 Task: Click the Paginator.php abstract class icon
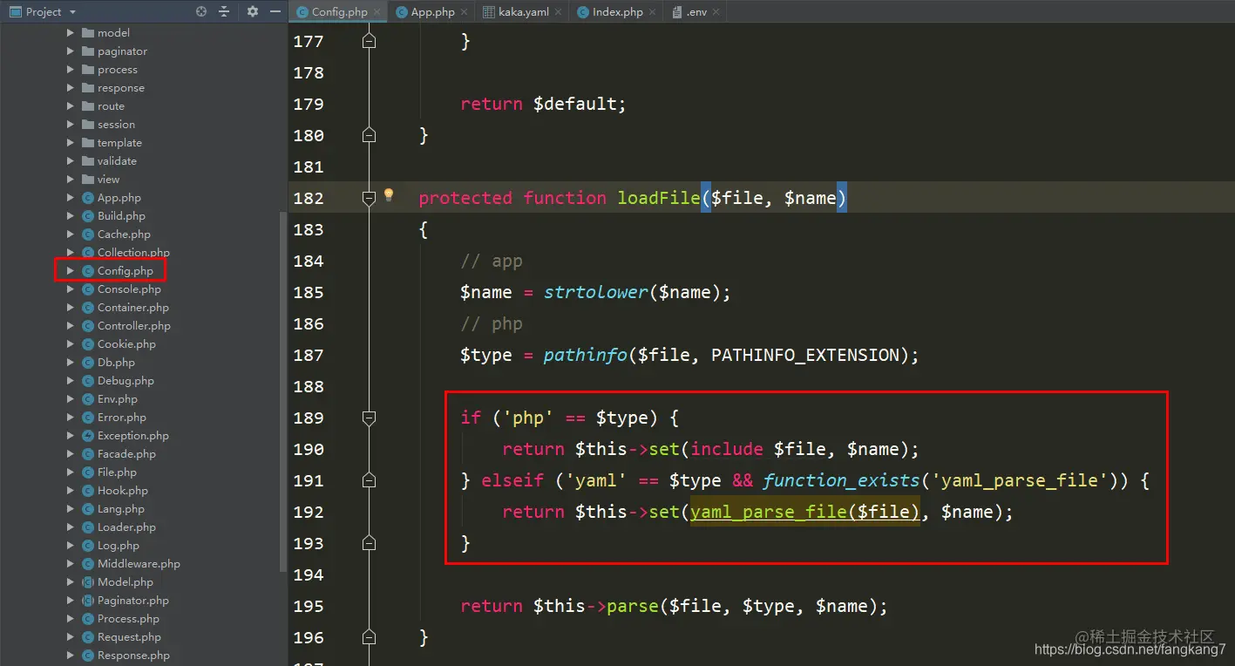(x=88, y=601)
